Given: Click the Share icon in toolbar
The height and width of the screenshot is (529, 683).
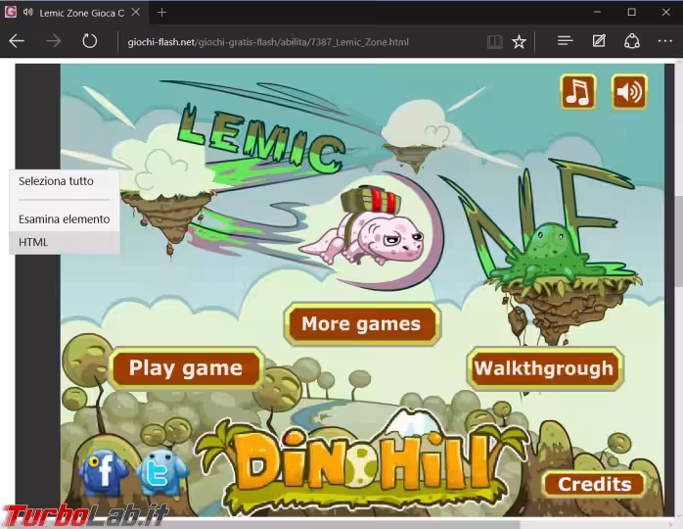Looking at the screenshot, I should pos(632,41).
